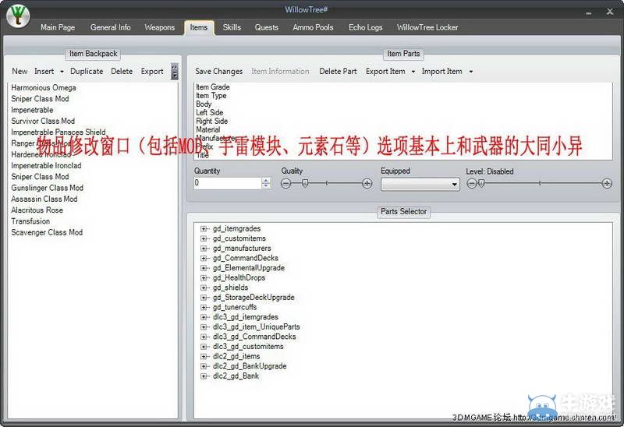Expand the gd_HealthDrops node
Screen dimensions: 624x427
pyautogui.click(x=204, y=278)
